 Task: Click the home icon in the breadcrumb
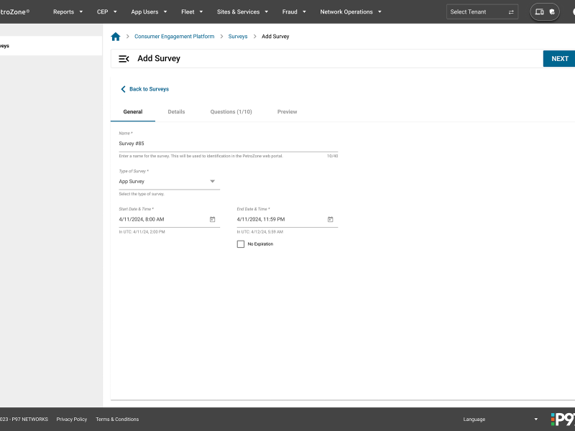coord(116,36)
